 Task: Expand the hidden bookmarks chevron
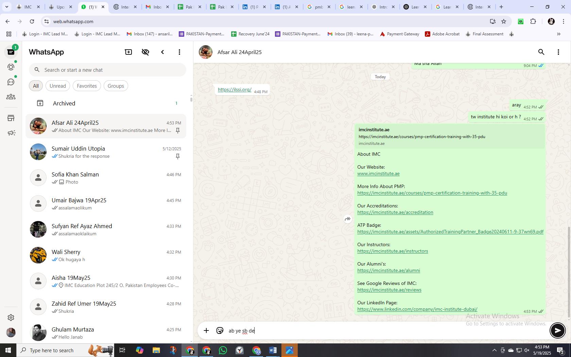(x=558, y=34)
